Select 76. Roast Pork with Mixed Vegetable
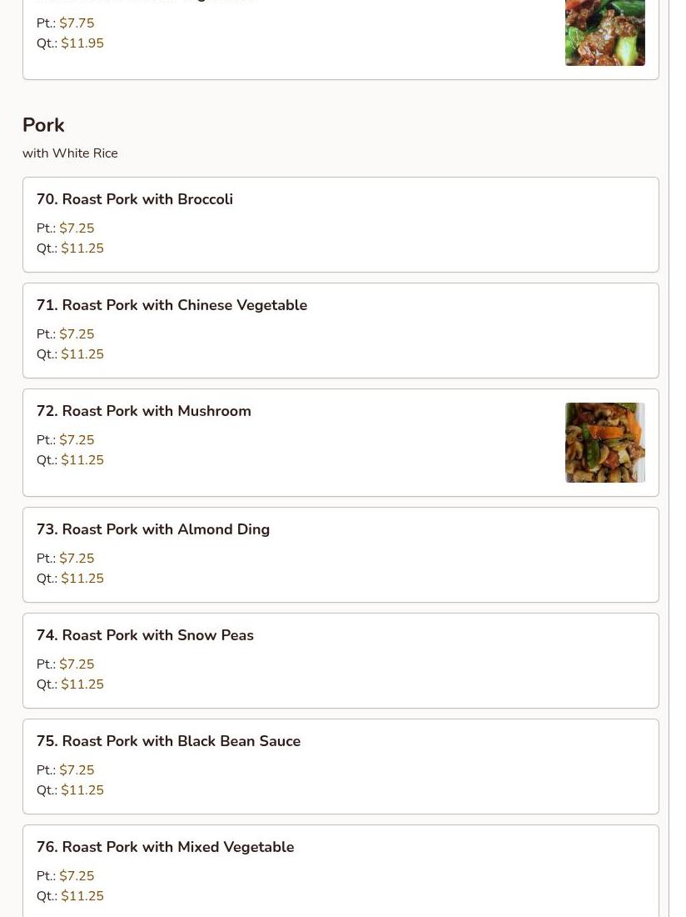686x917 pixels. coord(165,847)
